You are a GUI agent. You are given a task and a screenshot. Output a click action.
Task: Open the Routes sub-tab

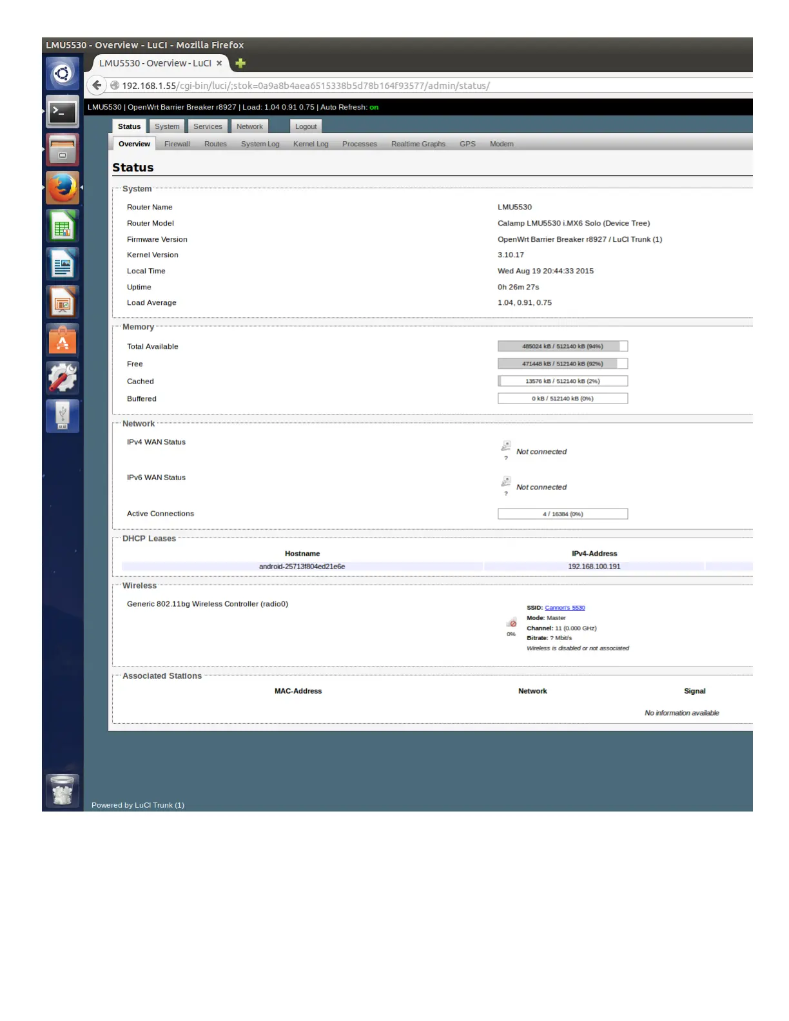[x=215, y=144]
